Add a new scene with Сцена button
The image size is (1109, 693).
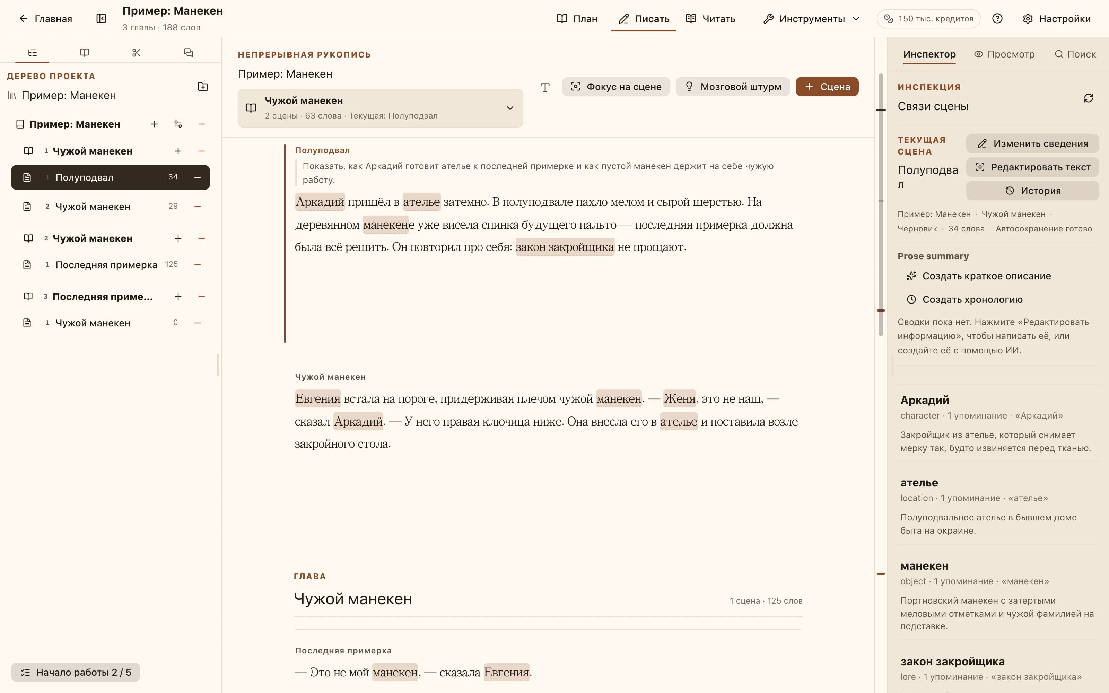click(x=827, y=87)
